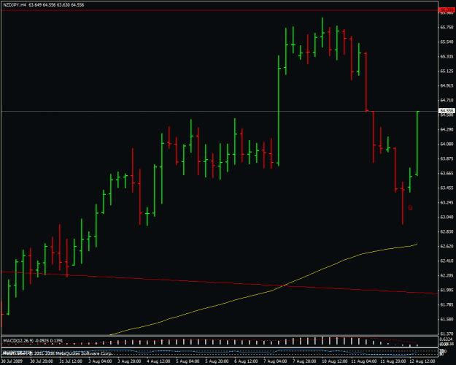The height and width of the screenshot is (365, 456).
Task: Click the 30 Jul 2009 date label
Action: click(12, 361)
